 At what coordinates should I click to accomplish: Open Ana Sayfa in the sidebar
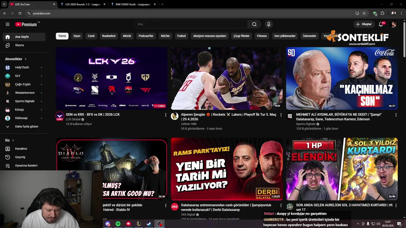[x=24, y=37]
